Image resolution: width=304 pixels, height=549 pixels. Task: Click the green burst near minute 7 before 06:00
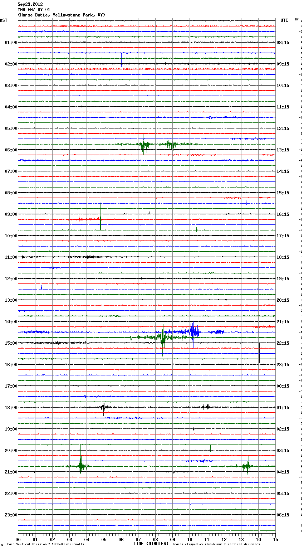(x=144, y=144)
